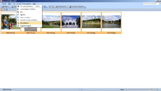Image resolution: width=161 pixels, height=91 pixels.
Task: Click file name under last thumbnail
Action: [x=111, y=33]
